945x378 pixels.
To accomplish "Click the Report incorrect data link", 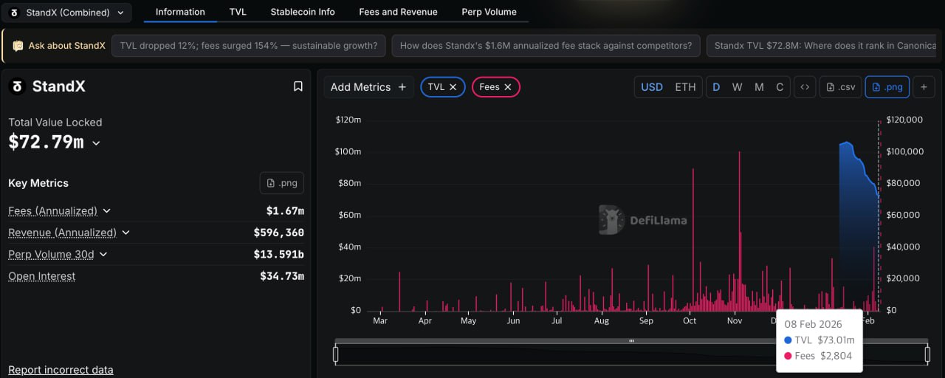I will point(61,370).
